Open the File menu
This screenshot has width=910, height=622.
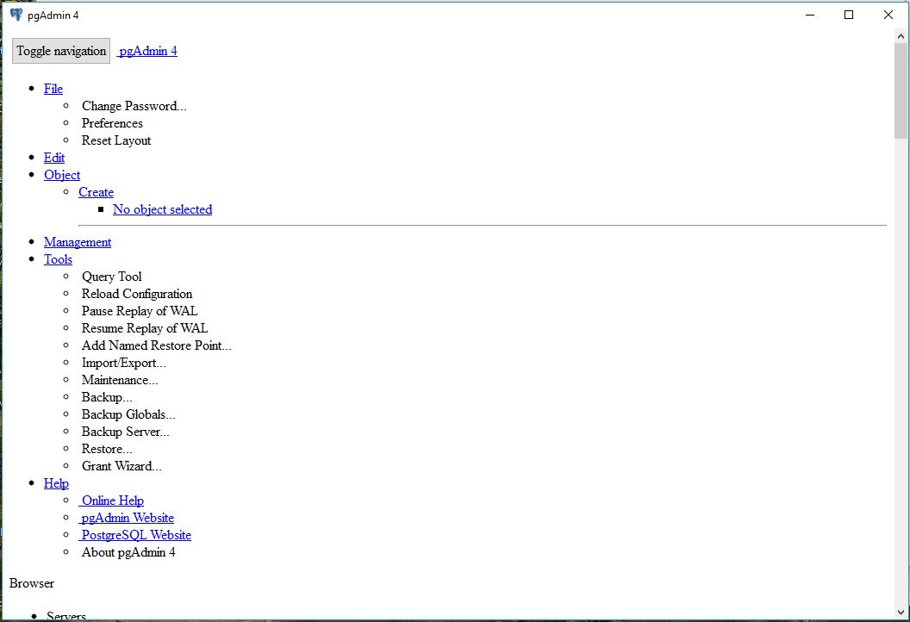click(x=53, y=89)
